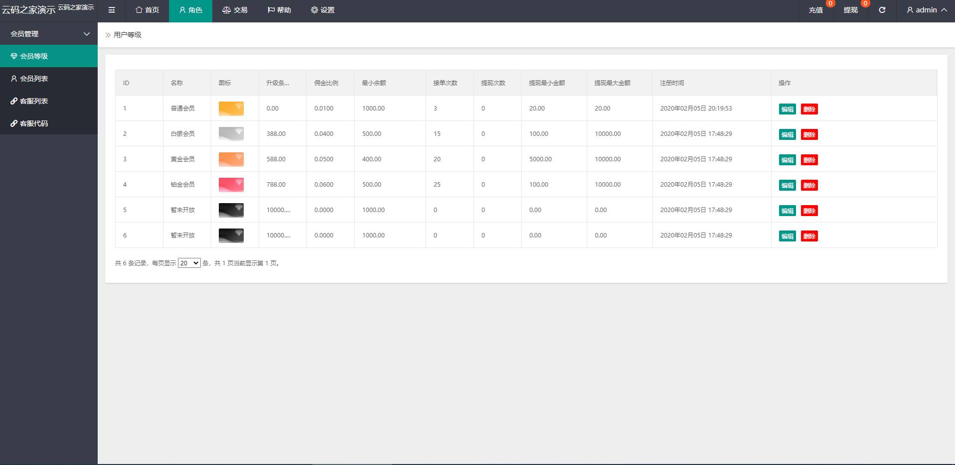Toggle the sidebar hamburger icon
The width and height of the screenshot is (955, 465).
click(112, 10)
